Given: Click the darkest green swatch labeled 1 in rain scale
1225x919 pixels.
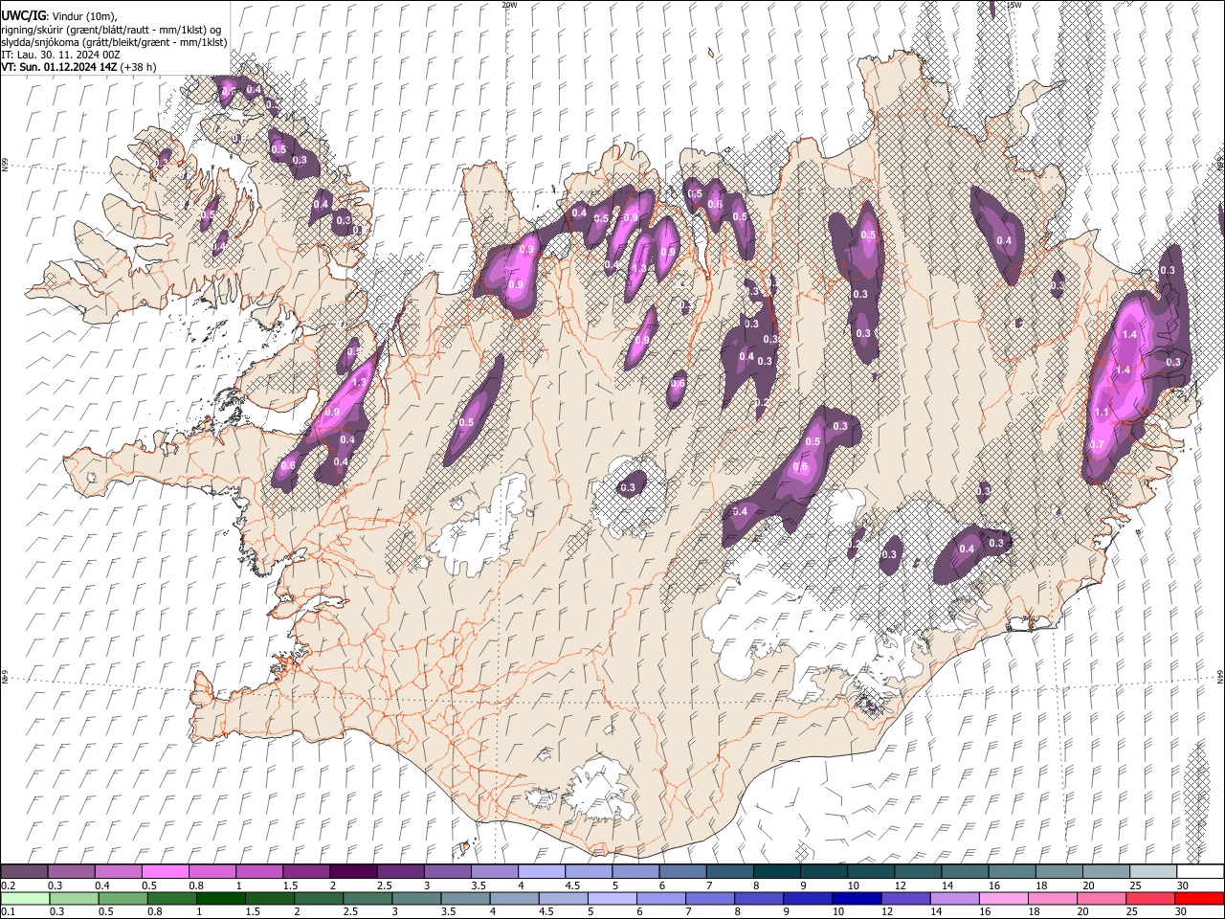Looking at the screenshot, I should pyautogui.click(x=220, y=898).
